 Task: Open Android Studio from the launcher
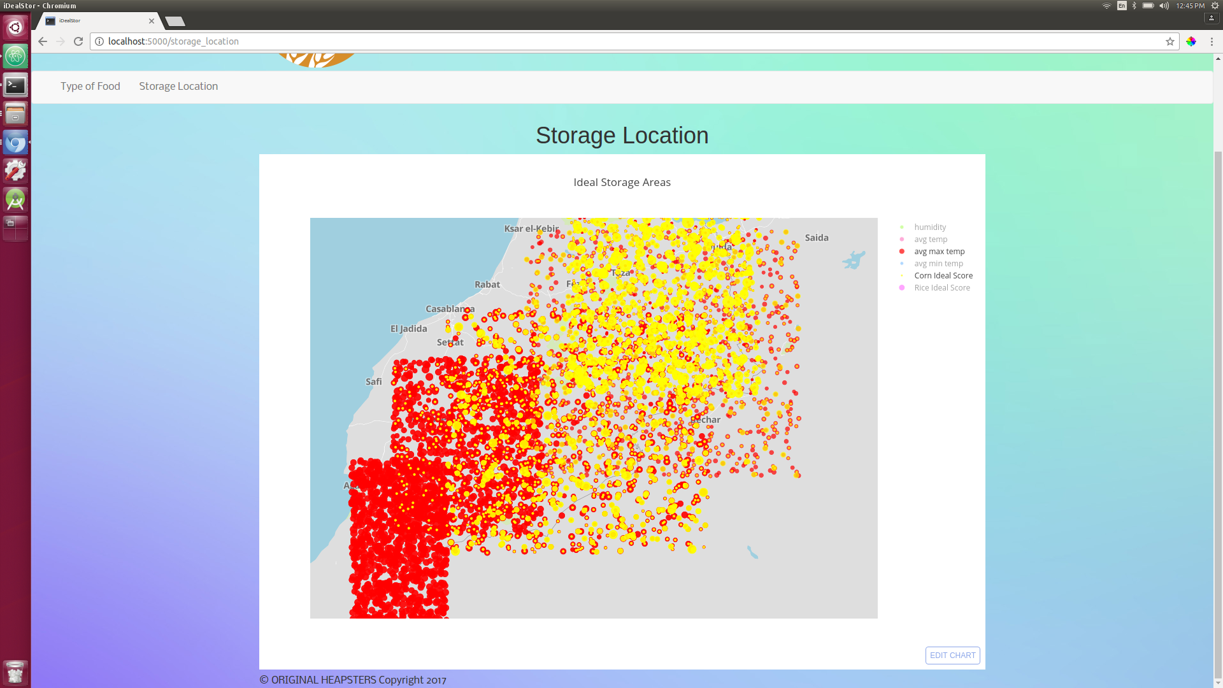coord(15,199)
